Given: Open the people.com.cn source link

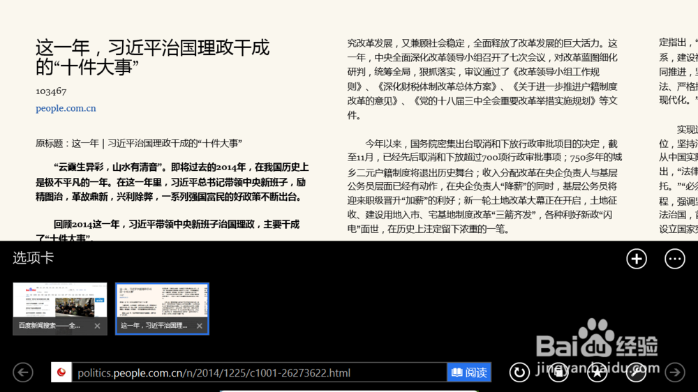Looking at the screenshot, I should click(x=66, y=108).
